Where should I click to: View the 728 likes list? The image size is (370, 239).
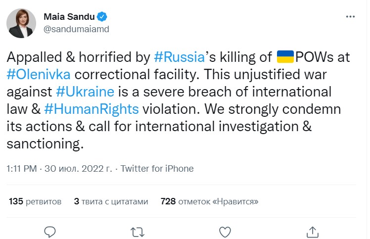click(209, 201)
